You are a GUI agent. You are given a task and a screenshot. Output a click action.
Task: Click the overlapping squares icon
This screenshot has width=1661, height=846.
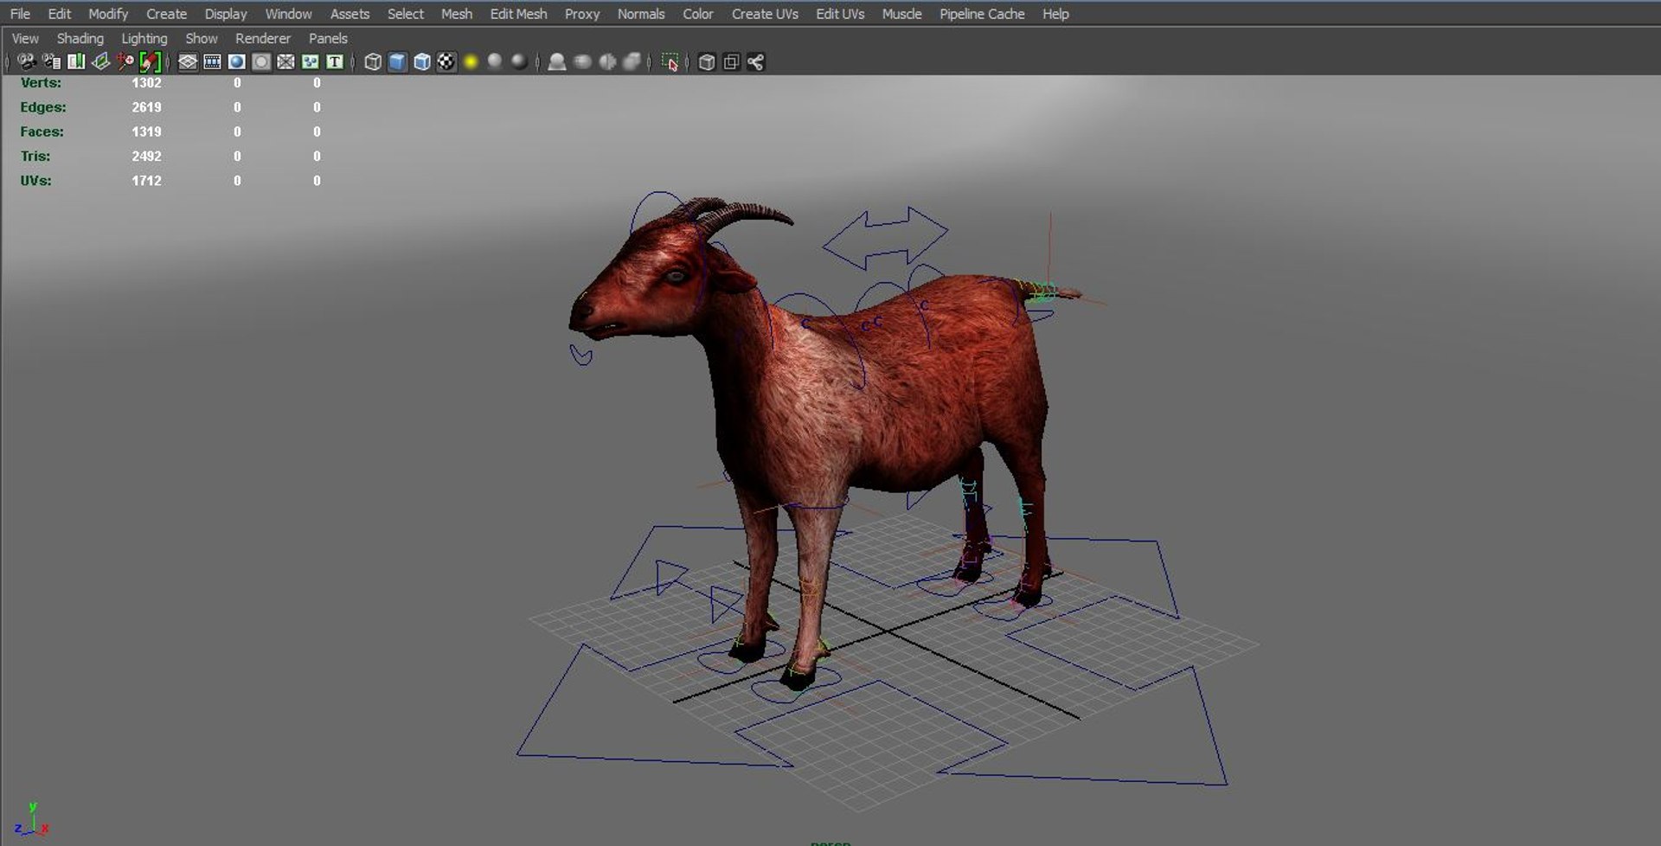click(731, 61)
